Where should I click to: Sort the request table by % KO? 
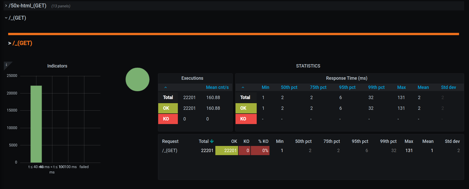[263, 141]
